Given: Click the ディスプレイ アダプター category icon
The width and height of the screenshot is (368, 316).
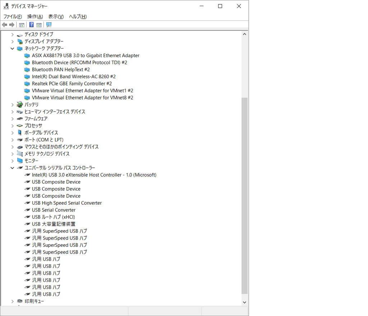Looking at the screenshot, I should pos(20,42).
